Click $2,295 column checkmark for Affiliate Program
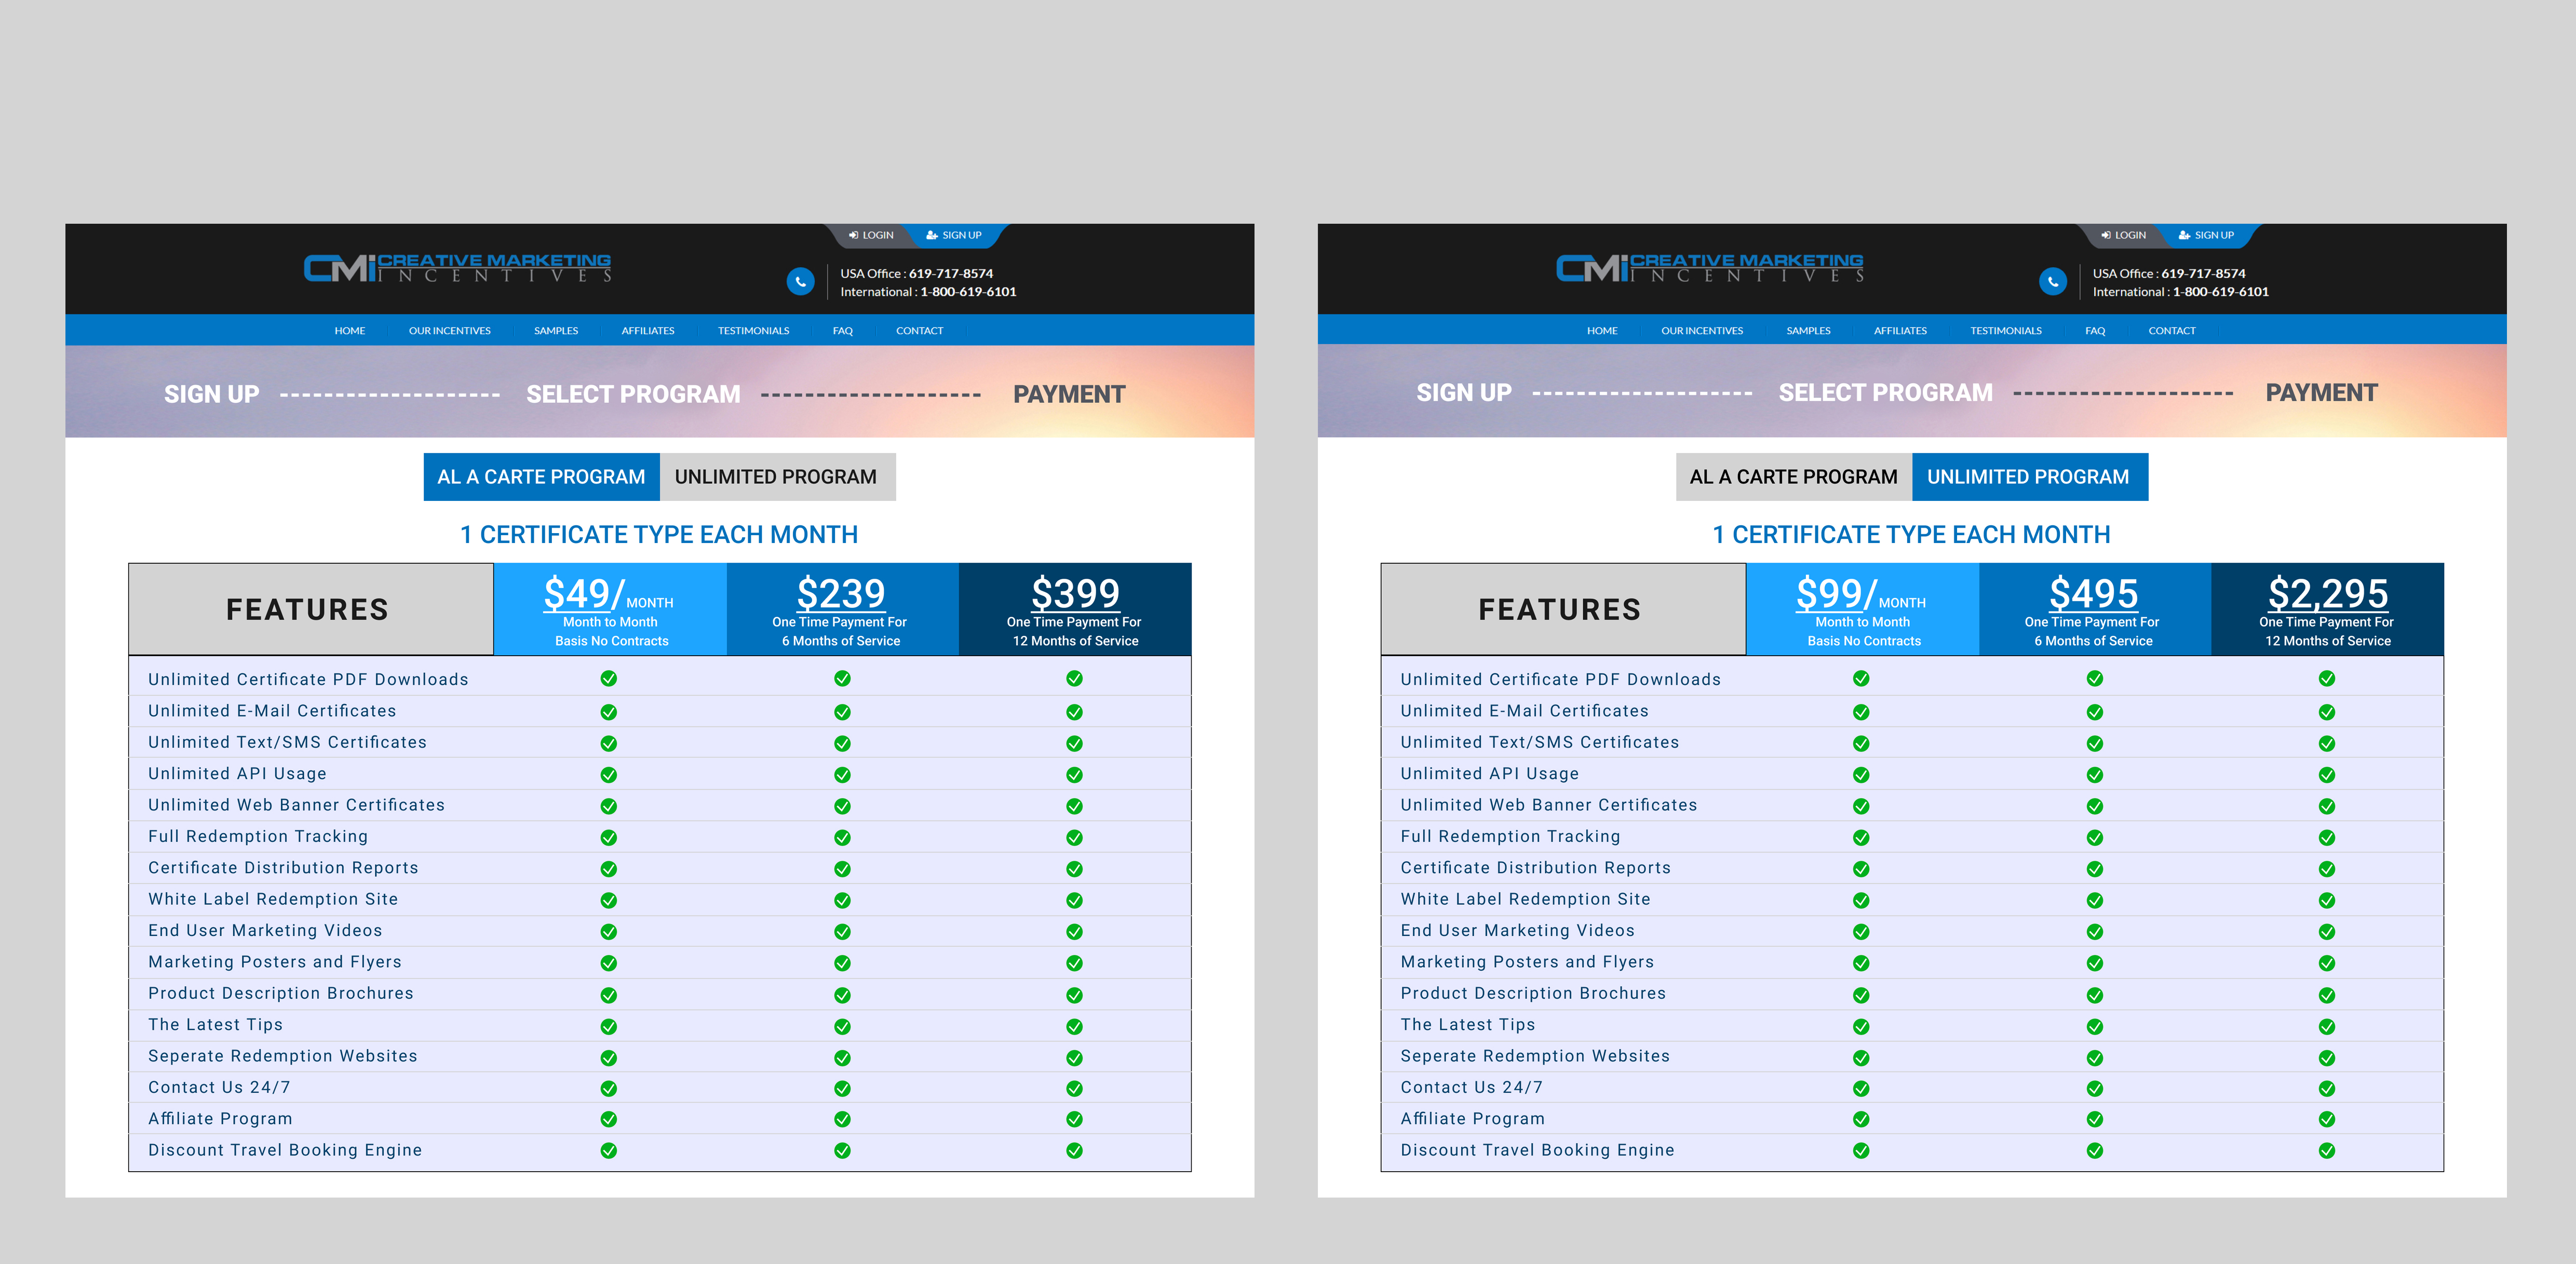 (2327, 1119)
